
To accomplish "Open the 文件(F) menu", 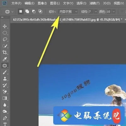I will point(16,3).
